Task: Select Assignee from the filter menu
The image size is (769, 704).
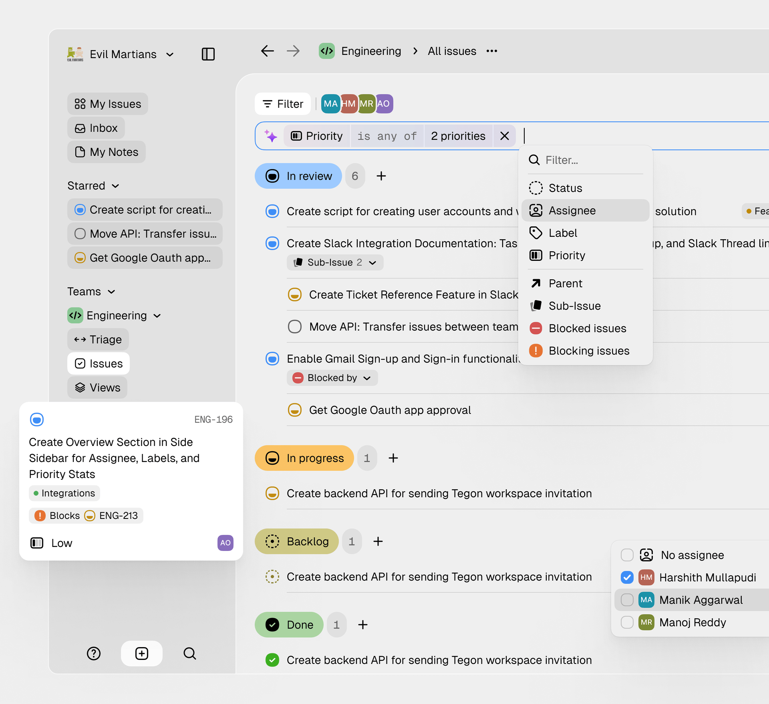Action: pos(572,210)
